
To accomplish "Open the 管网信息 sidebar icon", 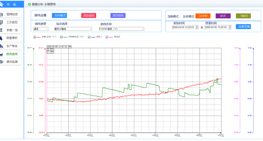I will pyautogui.click(x=1, y=14).
